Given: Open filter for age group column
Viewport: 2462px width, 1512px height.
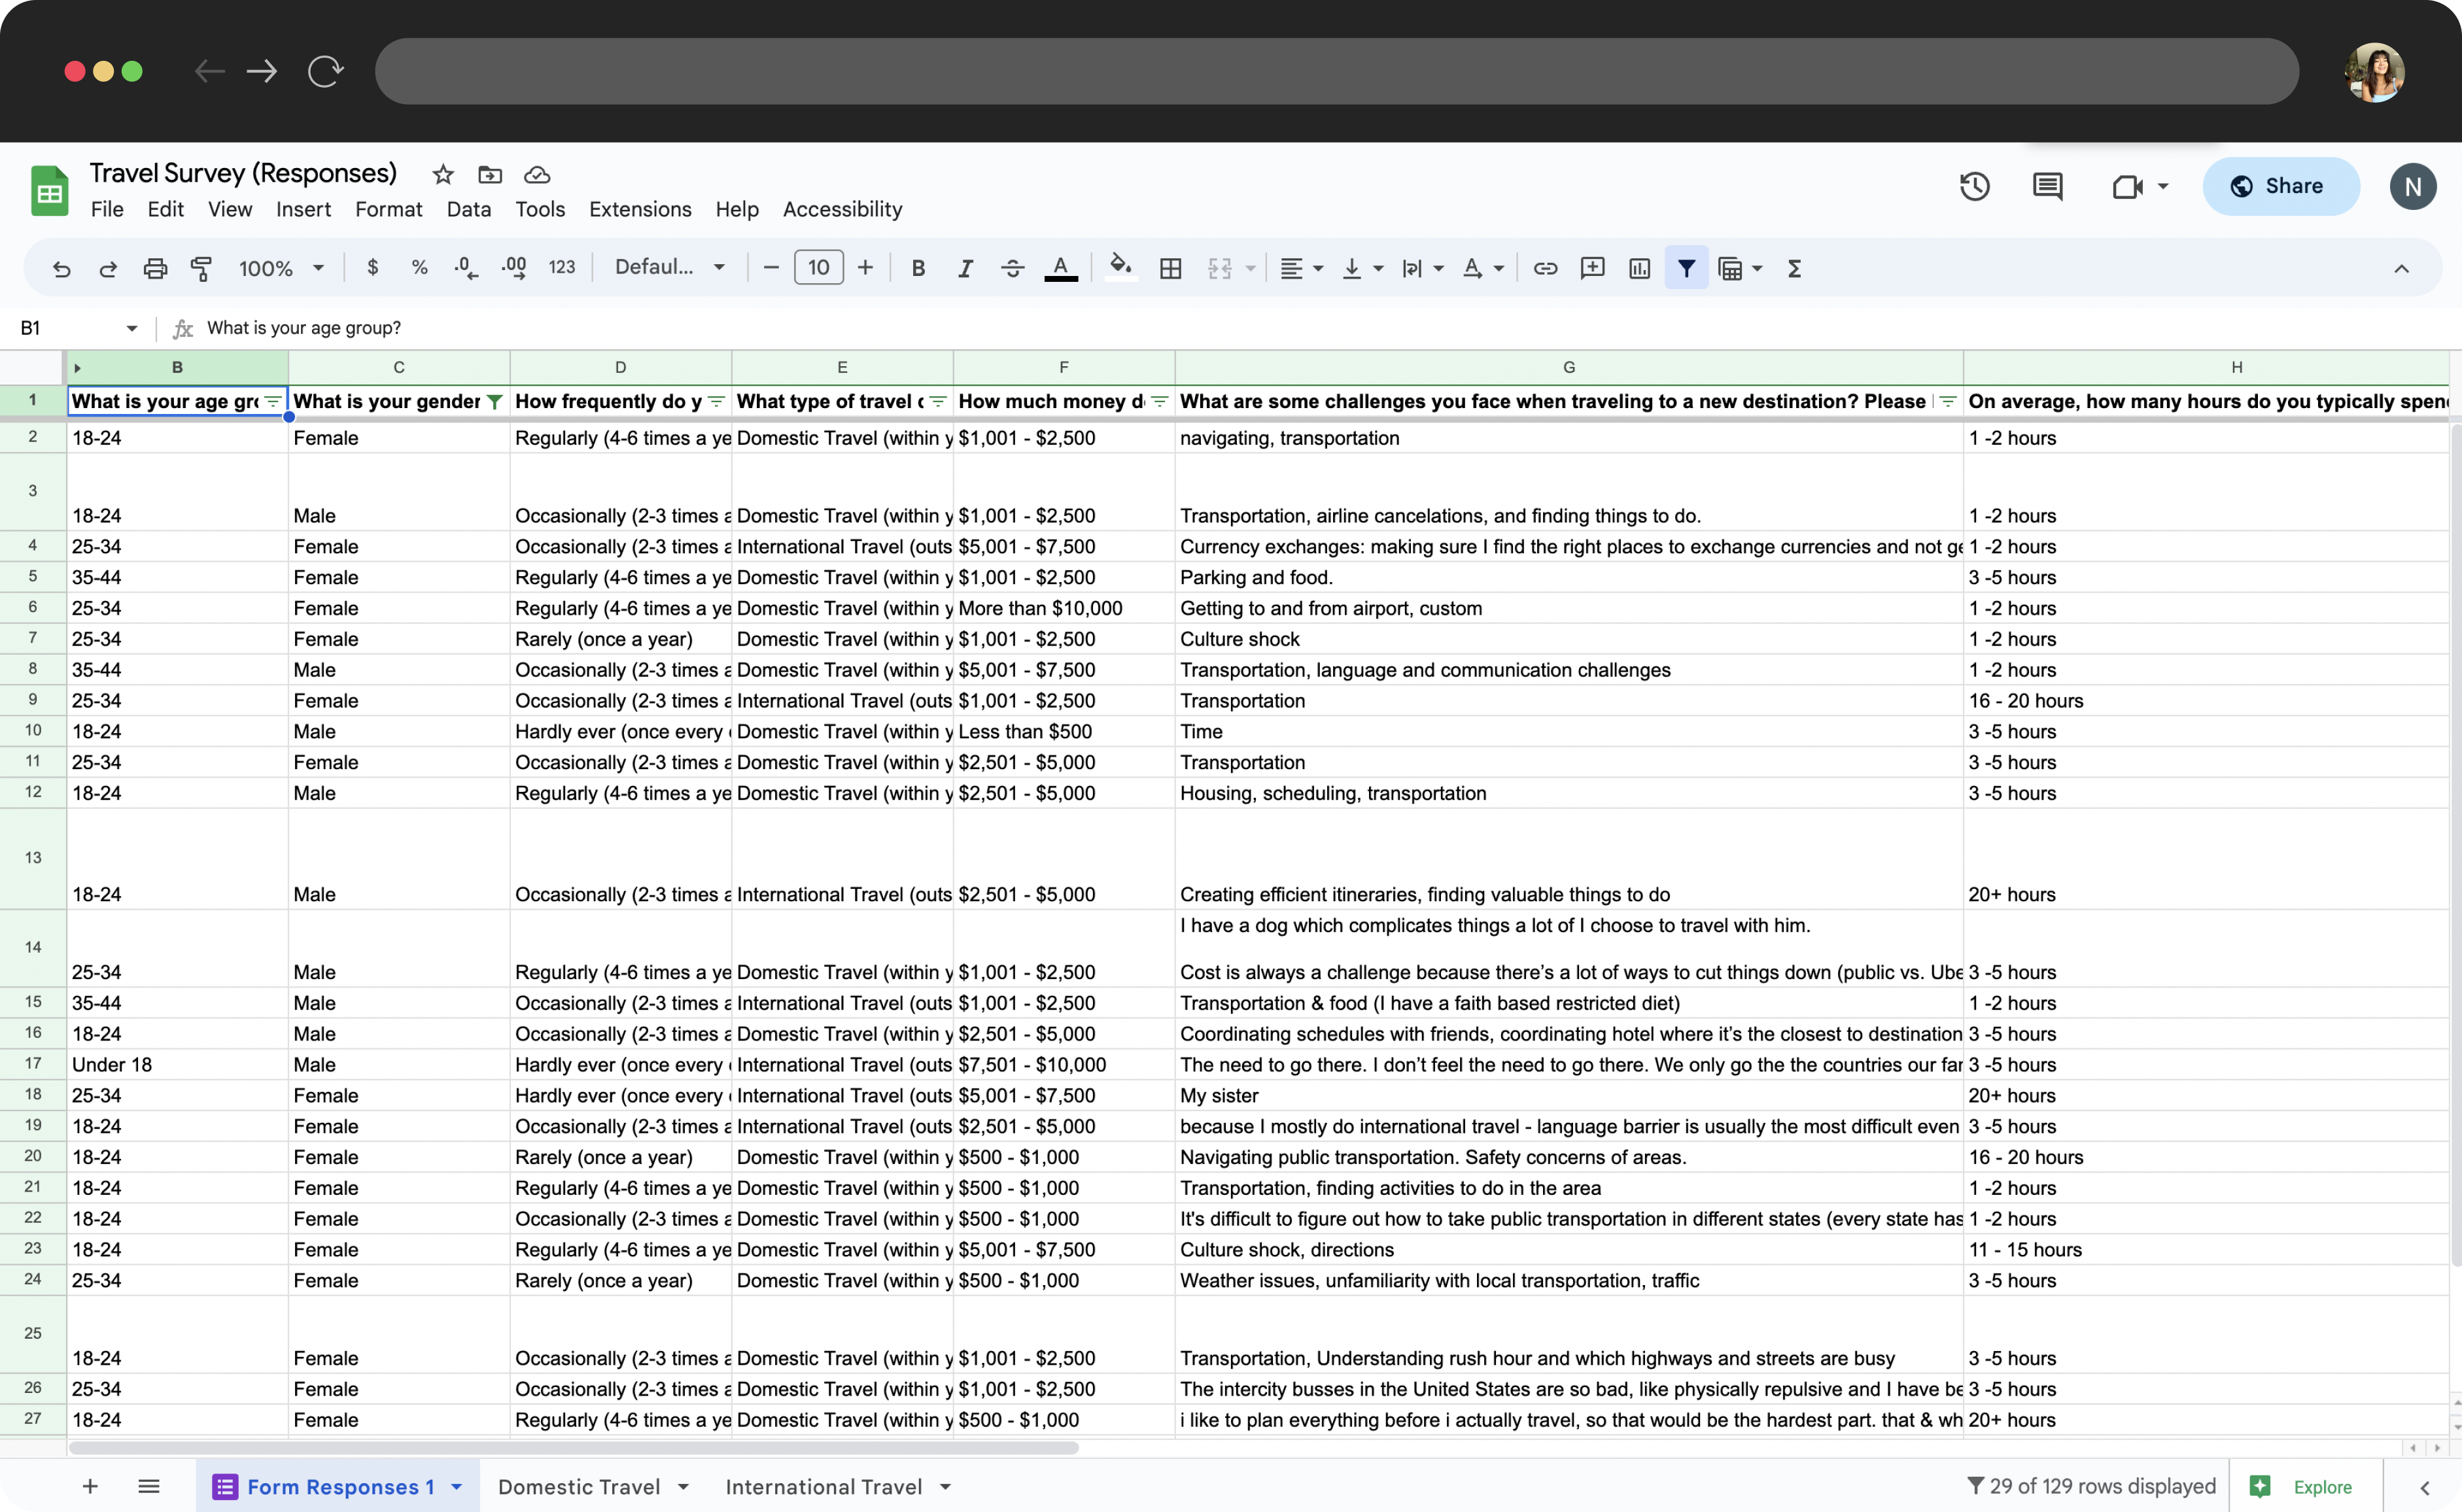Looking at the screenshot, I should (x=273, y=401).
